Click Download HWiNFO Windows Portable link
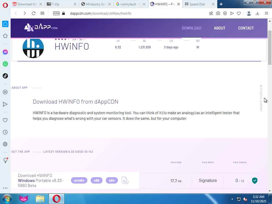 (41, 180)
